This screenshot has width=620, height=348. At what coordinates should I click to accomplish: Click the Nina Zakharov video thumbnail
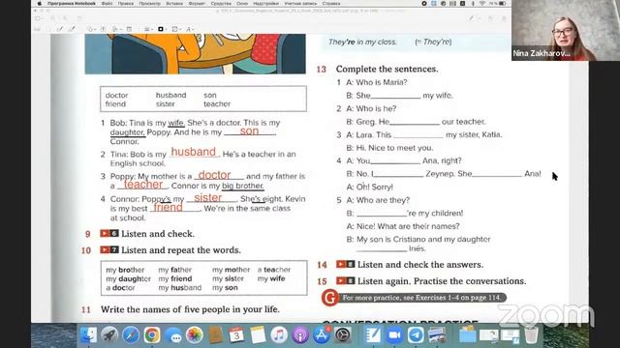point(566,30)
